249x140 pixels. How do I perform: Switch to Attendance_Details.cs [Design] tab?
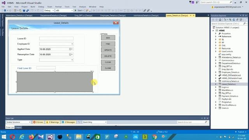tap(19, 16)
